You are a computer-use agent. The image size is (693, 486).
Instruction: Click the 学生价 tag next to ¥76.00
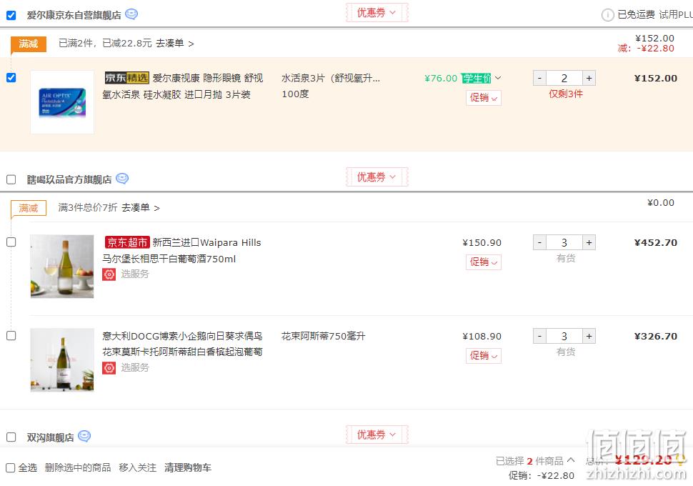point(476,79)
